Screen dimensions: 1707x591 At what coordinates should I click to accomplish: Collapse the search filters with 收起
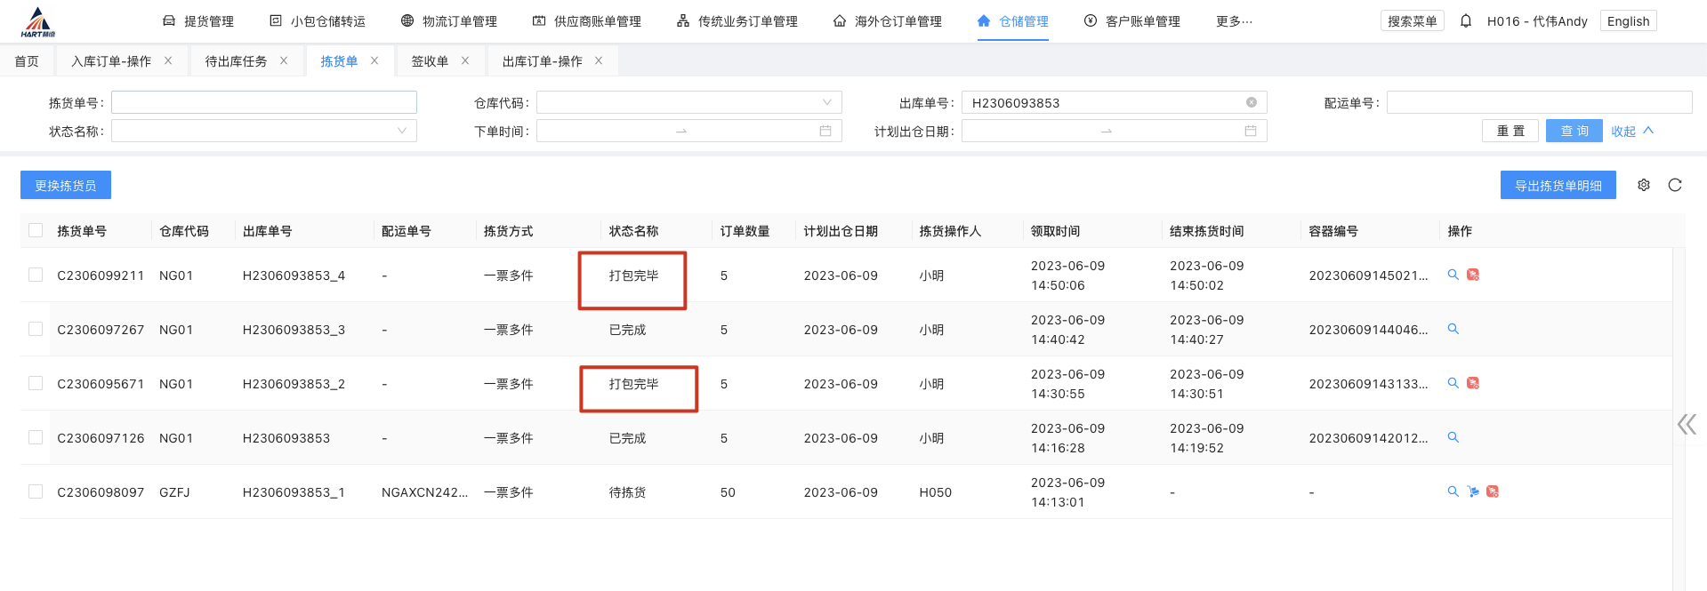pyautogui.click(x=1631, y=132)
